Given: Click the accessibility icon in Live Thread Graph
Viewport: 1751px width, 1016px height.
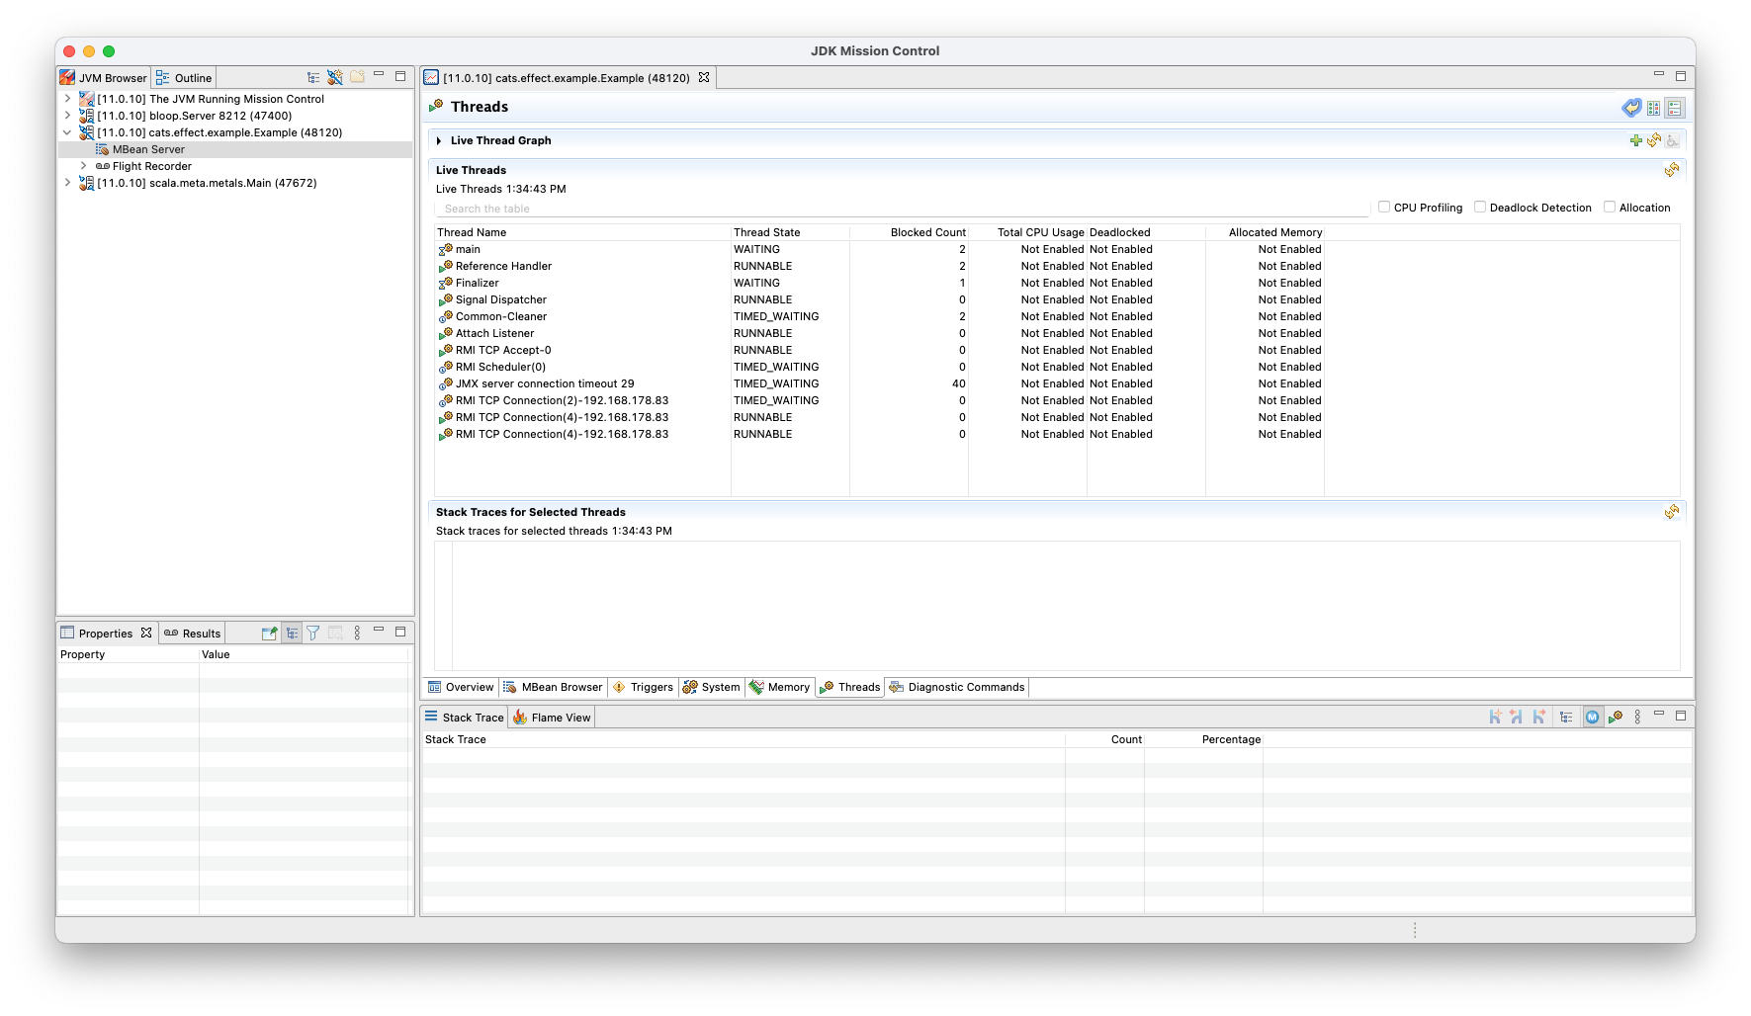Looking at the screenshot, I should click(1672, 140).
